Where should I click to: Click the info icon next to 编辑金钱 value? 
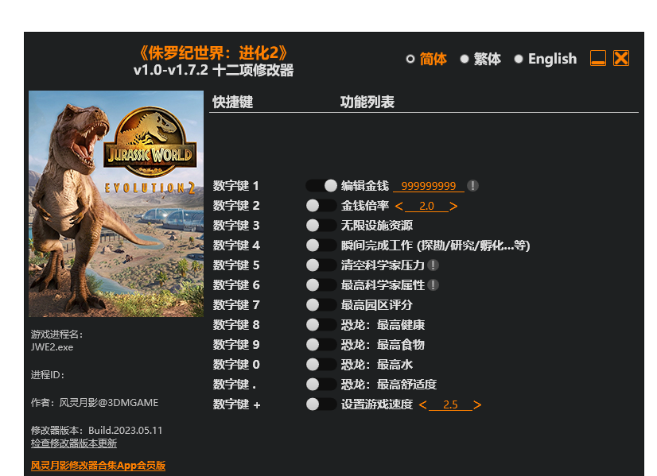pos(472,185)
